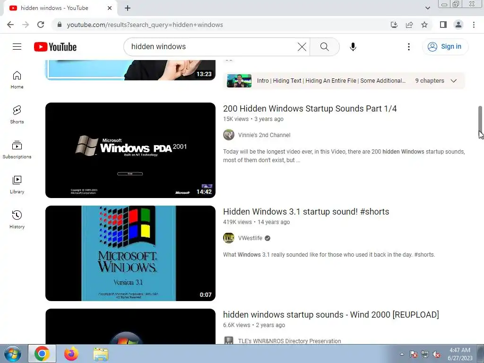This screenshot has width=484, height=363.
Task: Click the page vertical scrollbar thumb
Action: click(480, 119)
